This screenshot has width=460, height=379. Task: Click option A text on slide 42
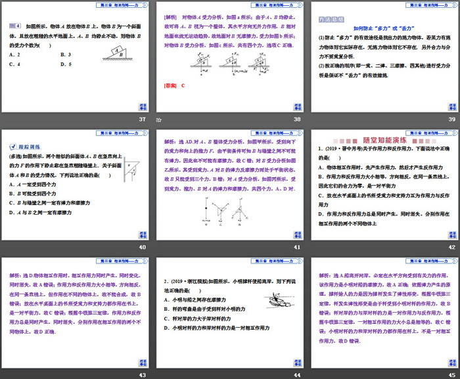[380, 167]
